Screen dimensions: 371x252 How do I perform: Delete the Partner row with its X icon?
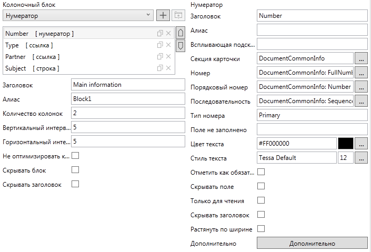coord(168,57)
